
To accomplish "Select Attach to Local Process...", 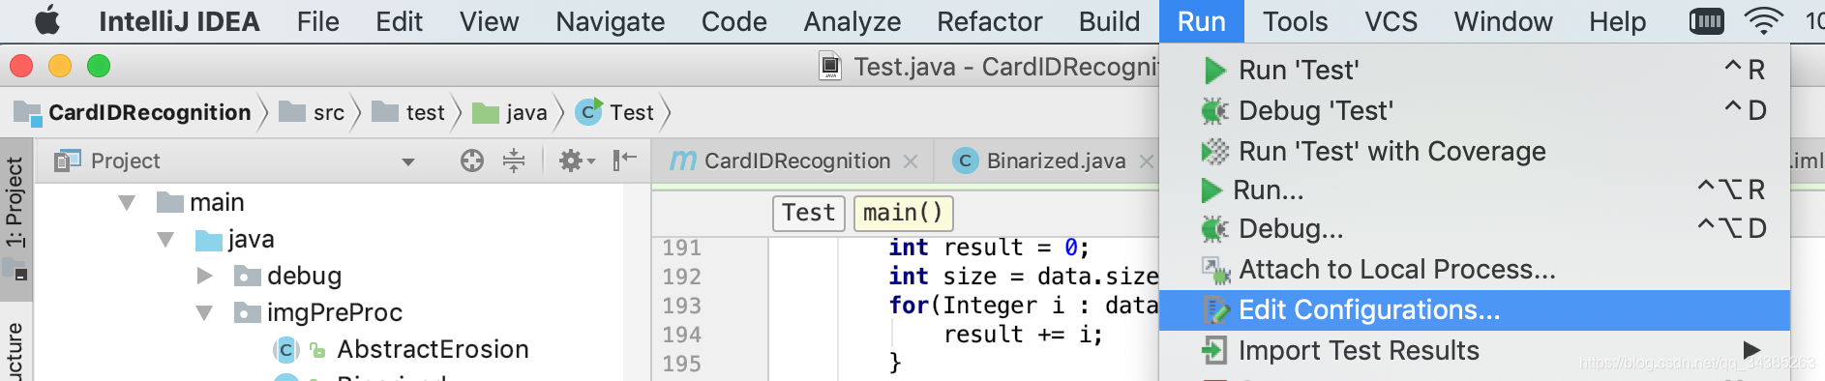I will click(1475, 269).
